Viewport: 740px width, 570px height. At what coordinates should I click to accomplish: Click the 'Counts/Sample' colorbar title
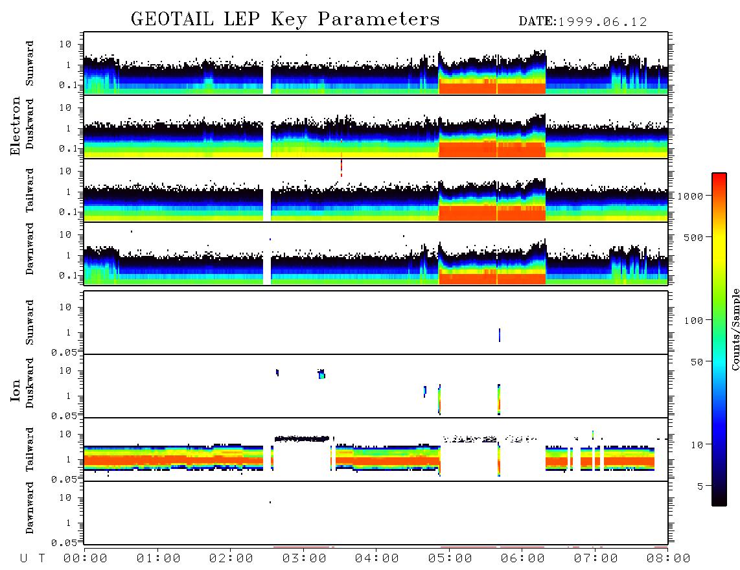(735, 329)
